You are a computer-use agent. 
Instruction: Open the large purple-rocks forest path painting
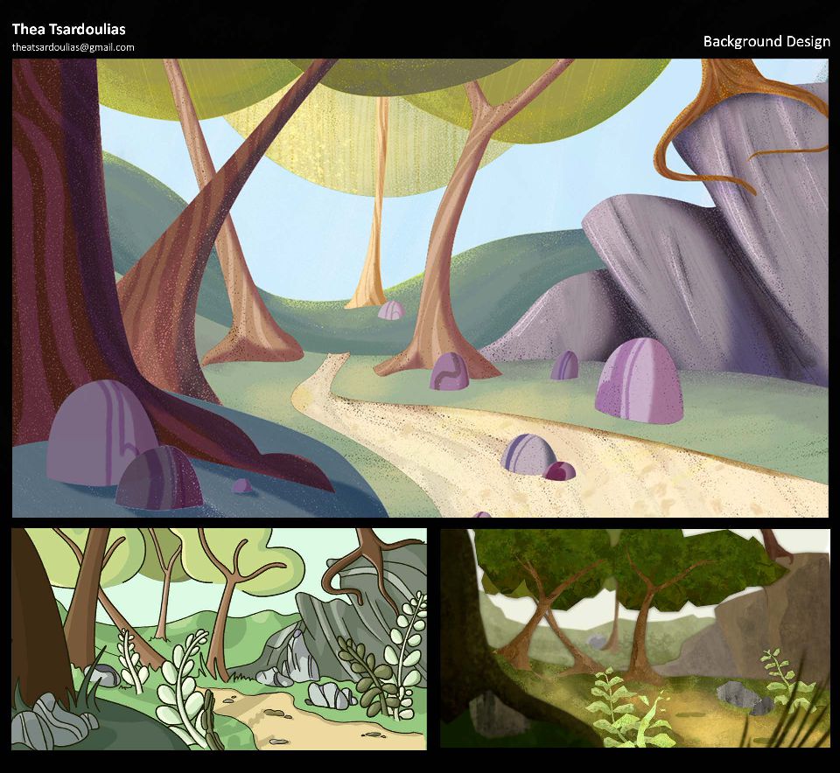pyautogui.click(x=420, y=288)
